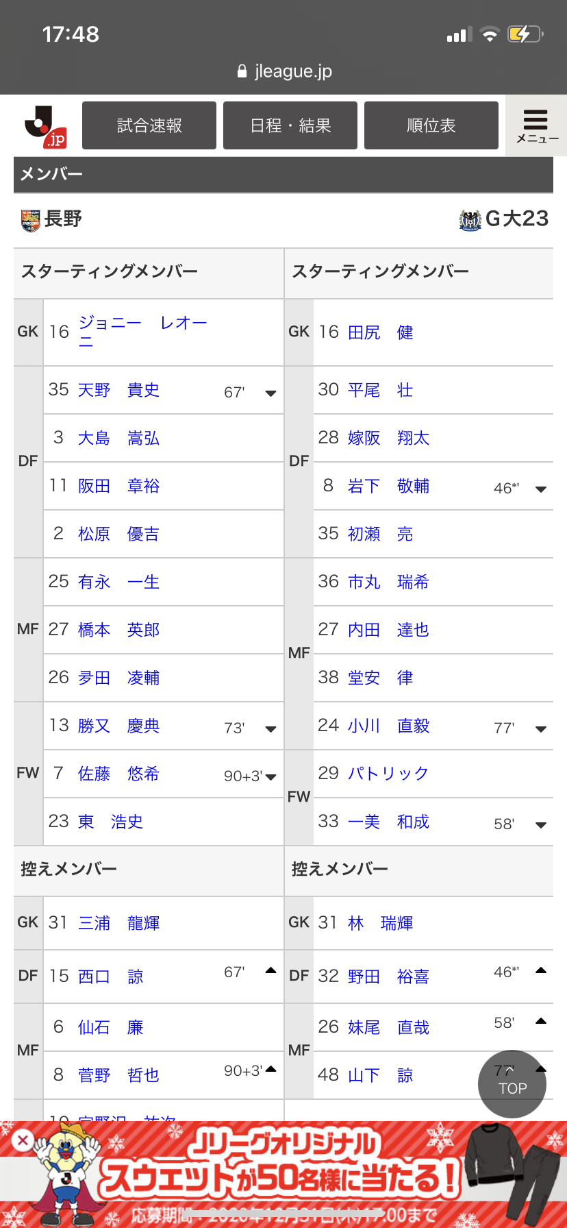
Task: Tap the TOP scroll-up button
Action: coord(512,1084)
